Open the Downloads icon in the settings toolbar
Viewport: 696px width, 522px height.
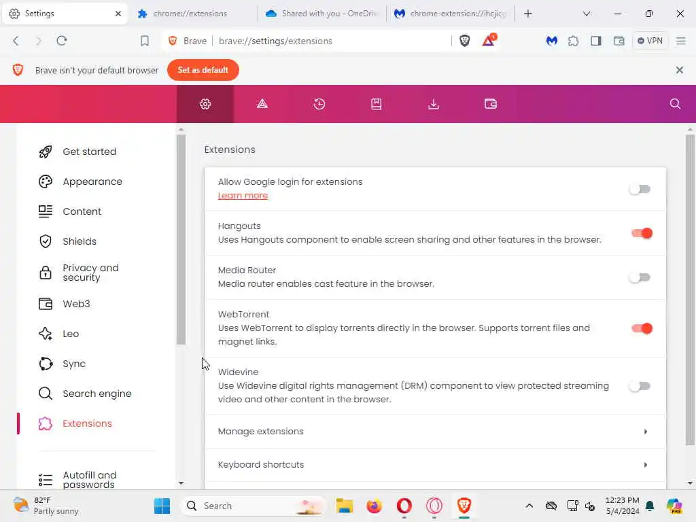pos(433,104)
